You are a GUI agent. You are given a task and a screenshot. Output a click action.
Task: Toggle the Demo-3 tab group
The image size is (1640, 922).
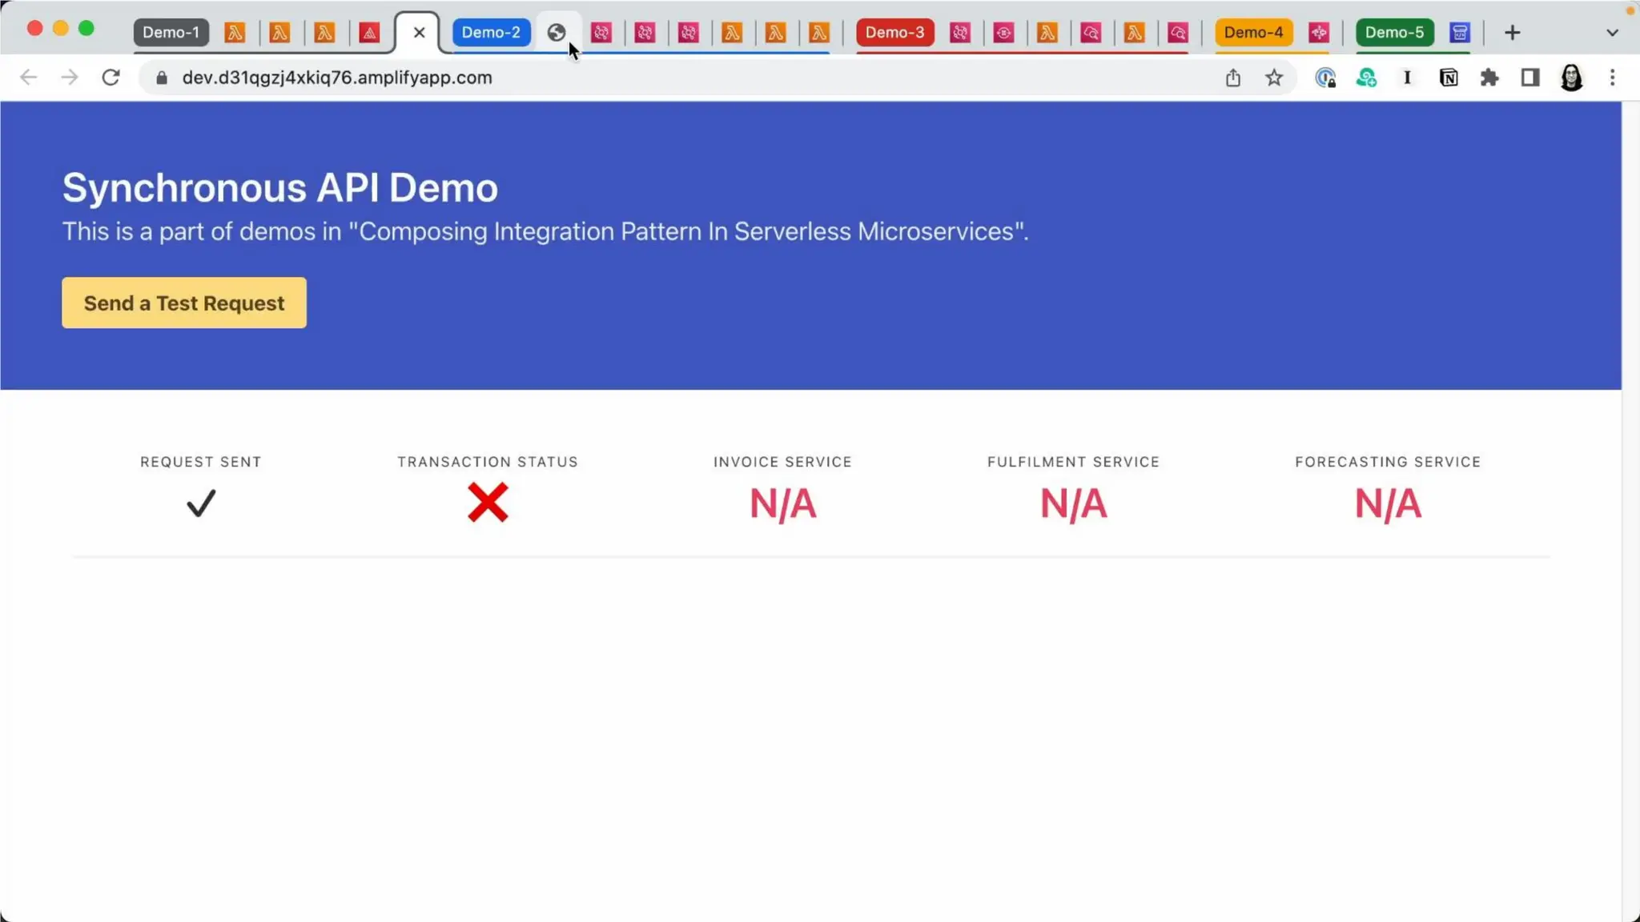(894, 33)
